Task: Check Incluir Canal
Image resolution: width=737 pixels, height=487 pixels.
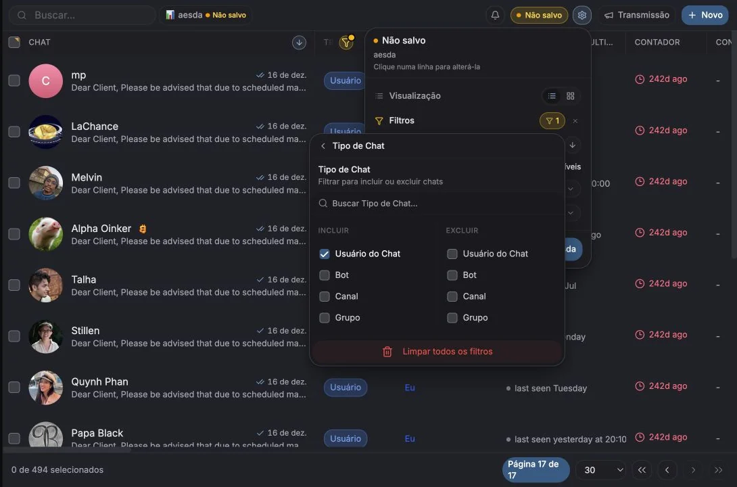Action: pos(325,297)
